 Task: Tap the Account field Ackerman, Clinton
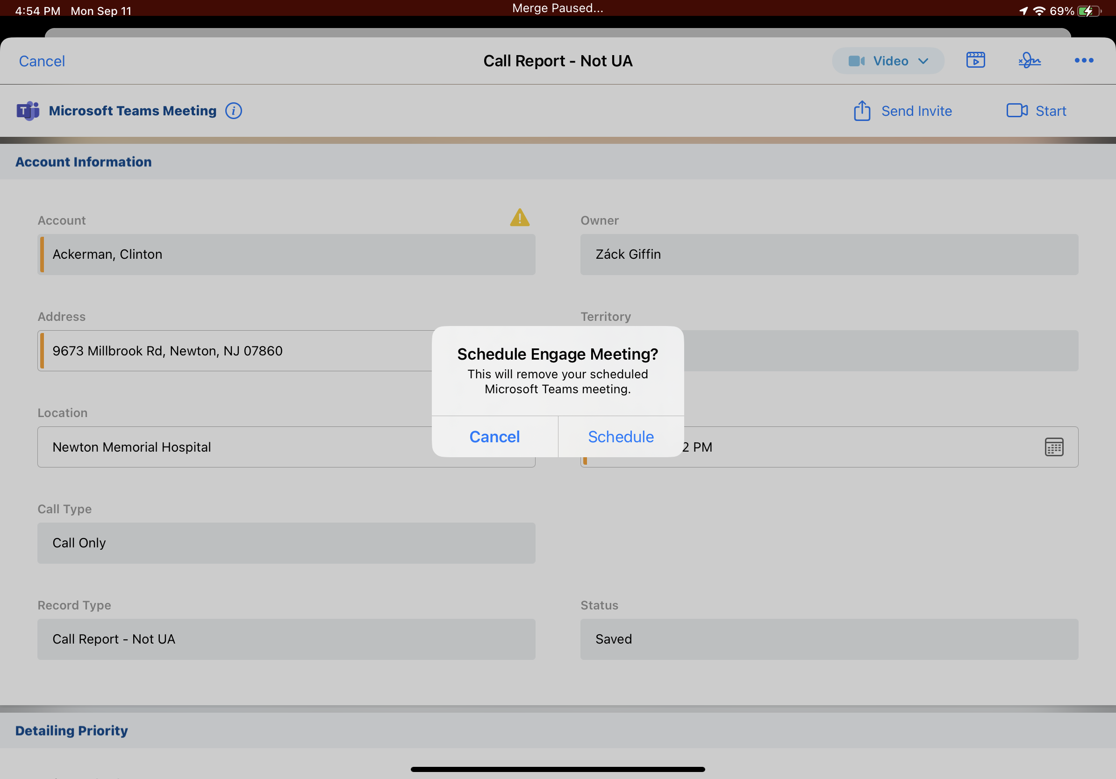click(286, 255)
